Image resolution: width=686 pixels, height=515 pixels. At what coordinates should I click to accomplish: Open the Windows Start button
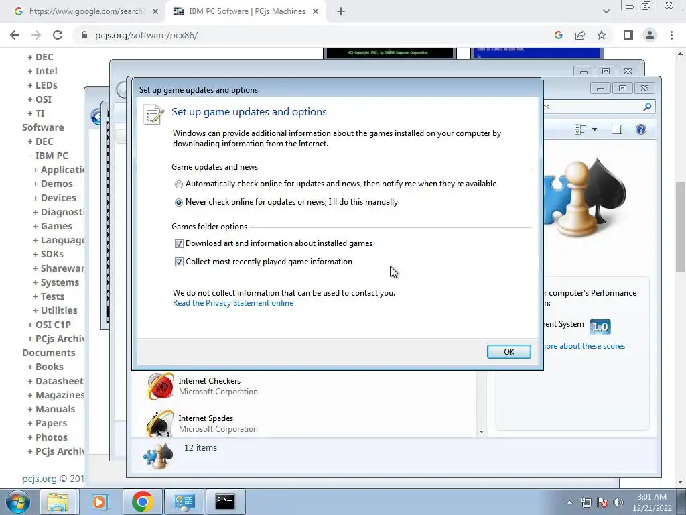click(x=18, y=502)
